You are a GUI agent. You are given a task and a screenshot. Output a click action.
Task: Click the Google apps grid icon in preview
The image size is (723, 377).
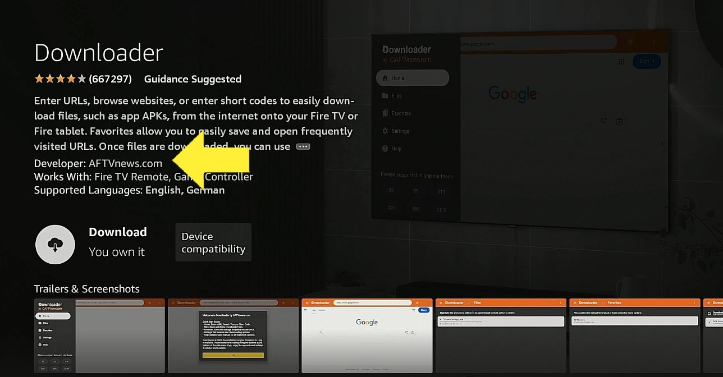pyautogui.click(x=621, y=62)
